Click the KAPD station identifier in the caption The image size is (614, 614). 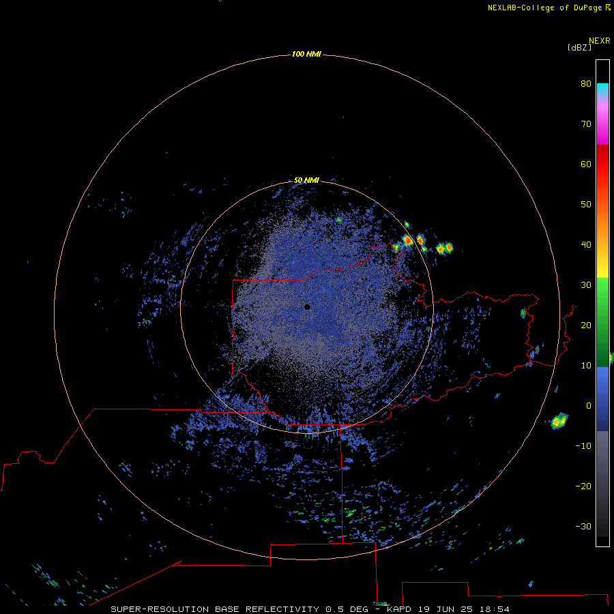[x=399, y=609]
